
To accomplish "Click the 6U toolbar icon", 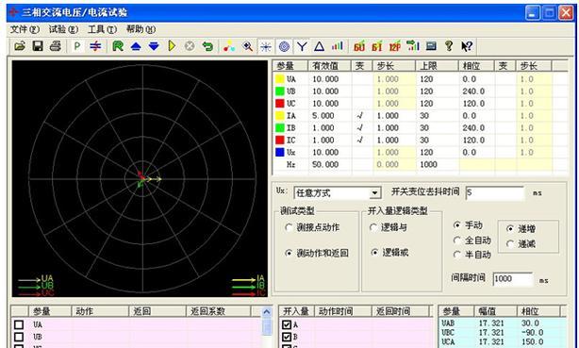I will point(359,46).
